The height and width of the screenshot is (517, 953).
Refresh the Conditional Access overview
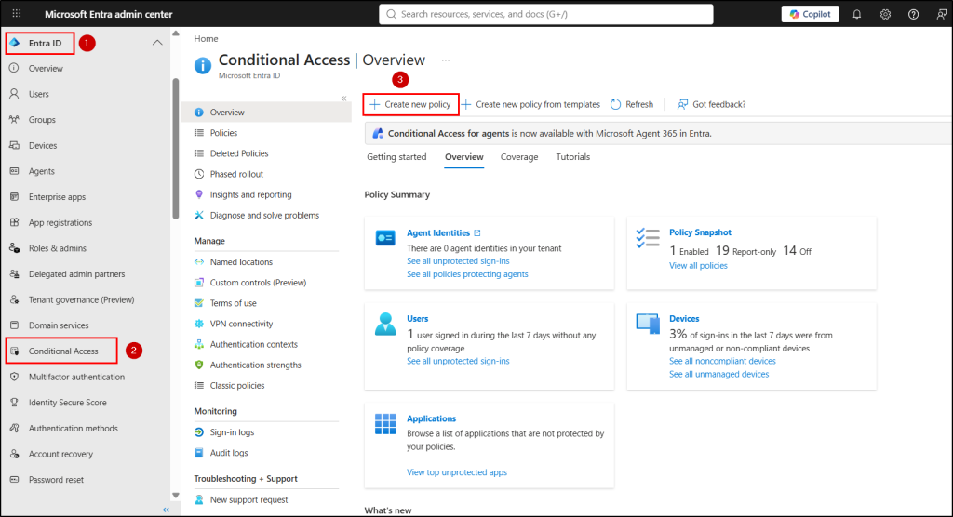(x=632, y=104)
